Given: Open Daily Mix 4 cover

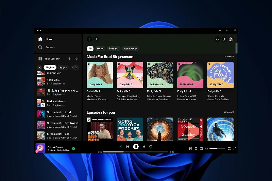Looking at the screenshot, I should (190, 75).
